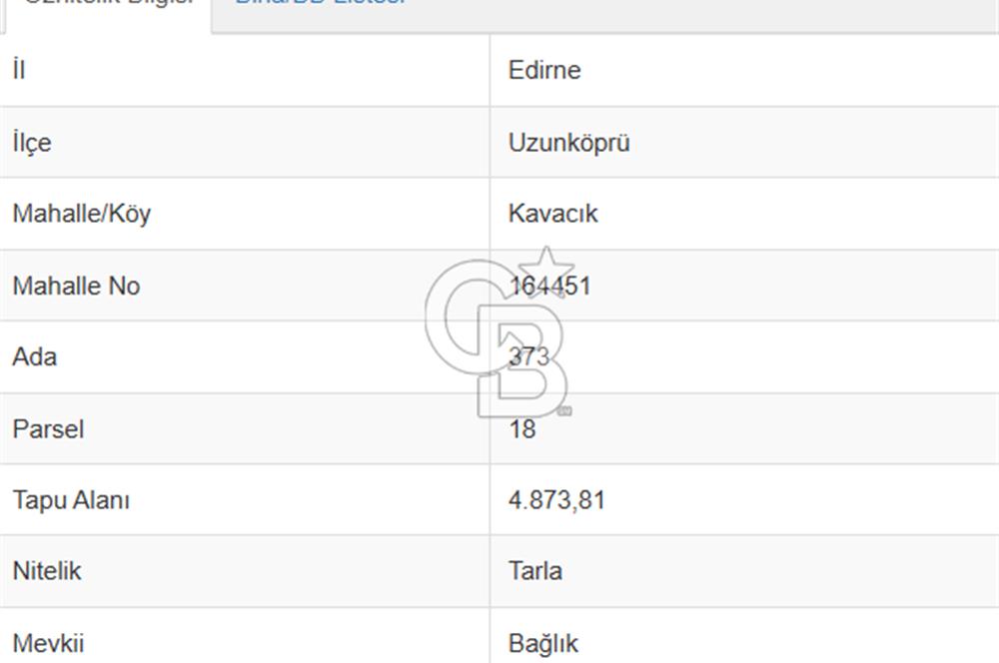Click the area value 4.873,81
Image resolution: width=999 pixels, height=663 pixels.
556,500
